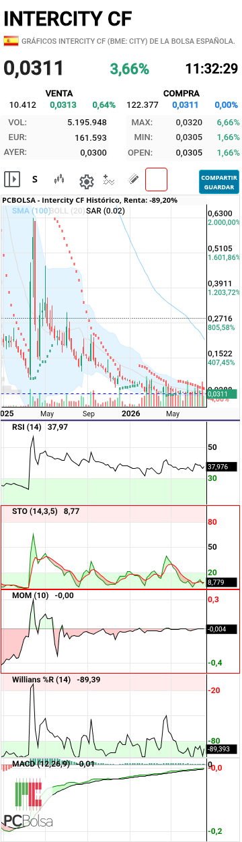Click the INTERCITY CF title
Screen dimensions: 242x842
click(68, 18)
